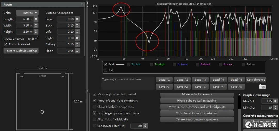
Task: Click the left speaker icon in room plan
Action: [x=22, y=75]
